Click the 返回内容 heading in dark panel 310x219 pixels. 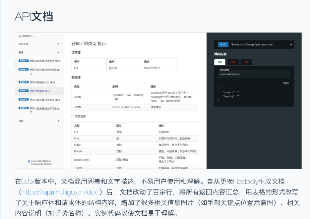pyautogui.click(x=220, y=54)
